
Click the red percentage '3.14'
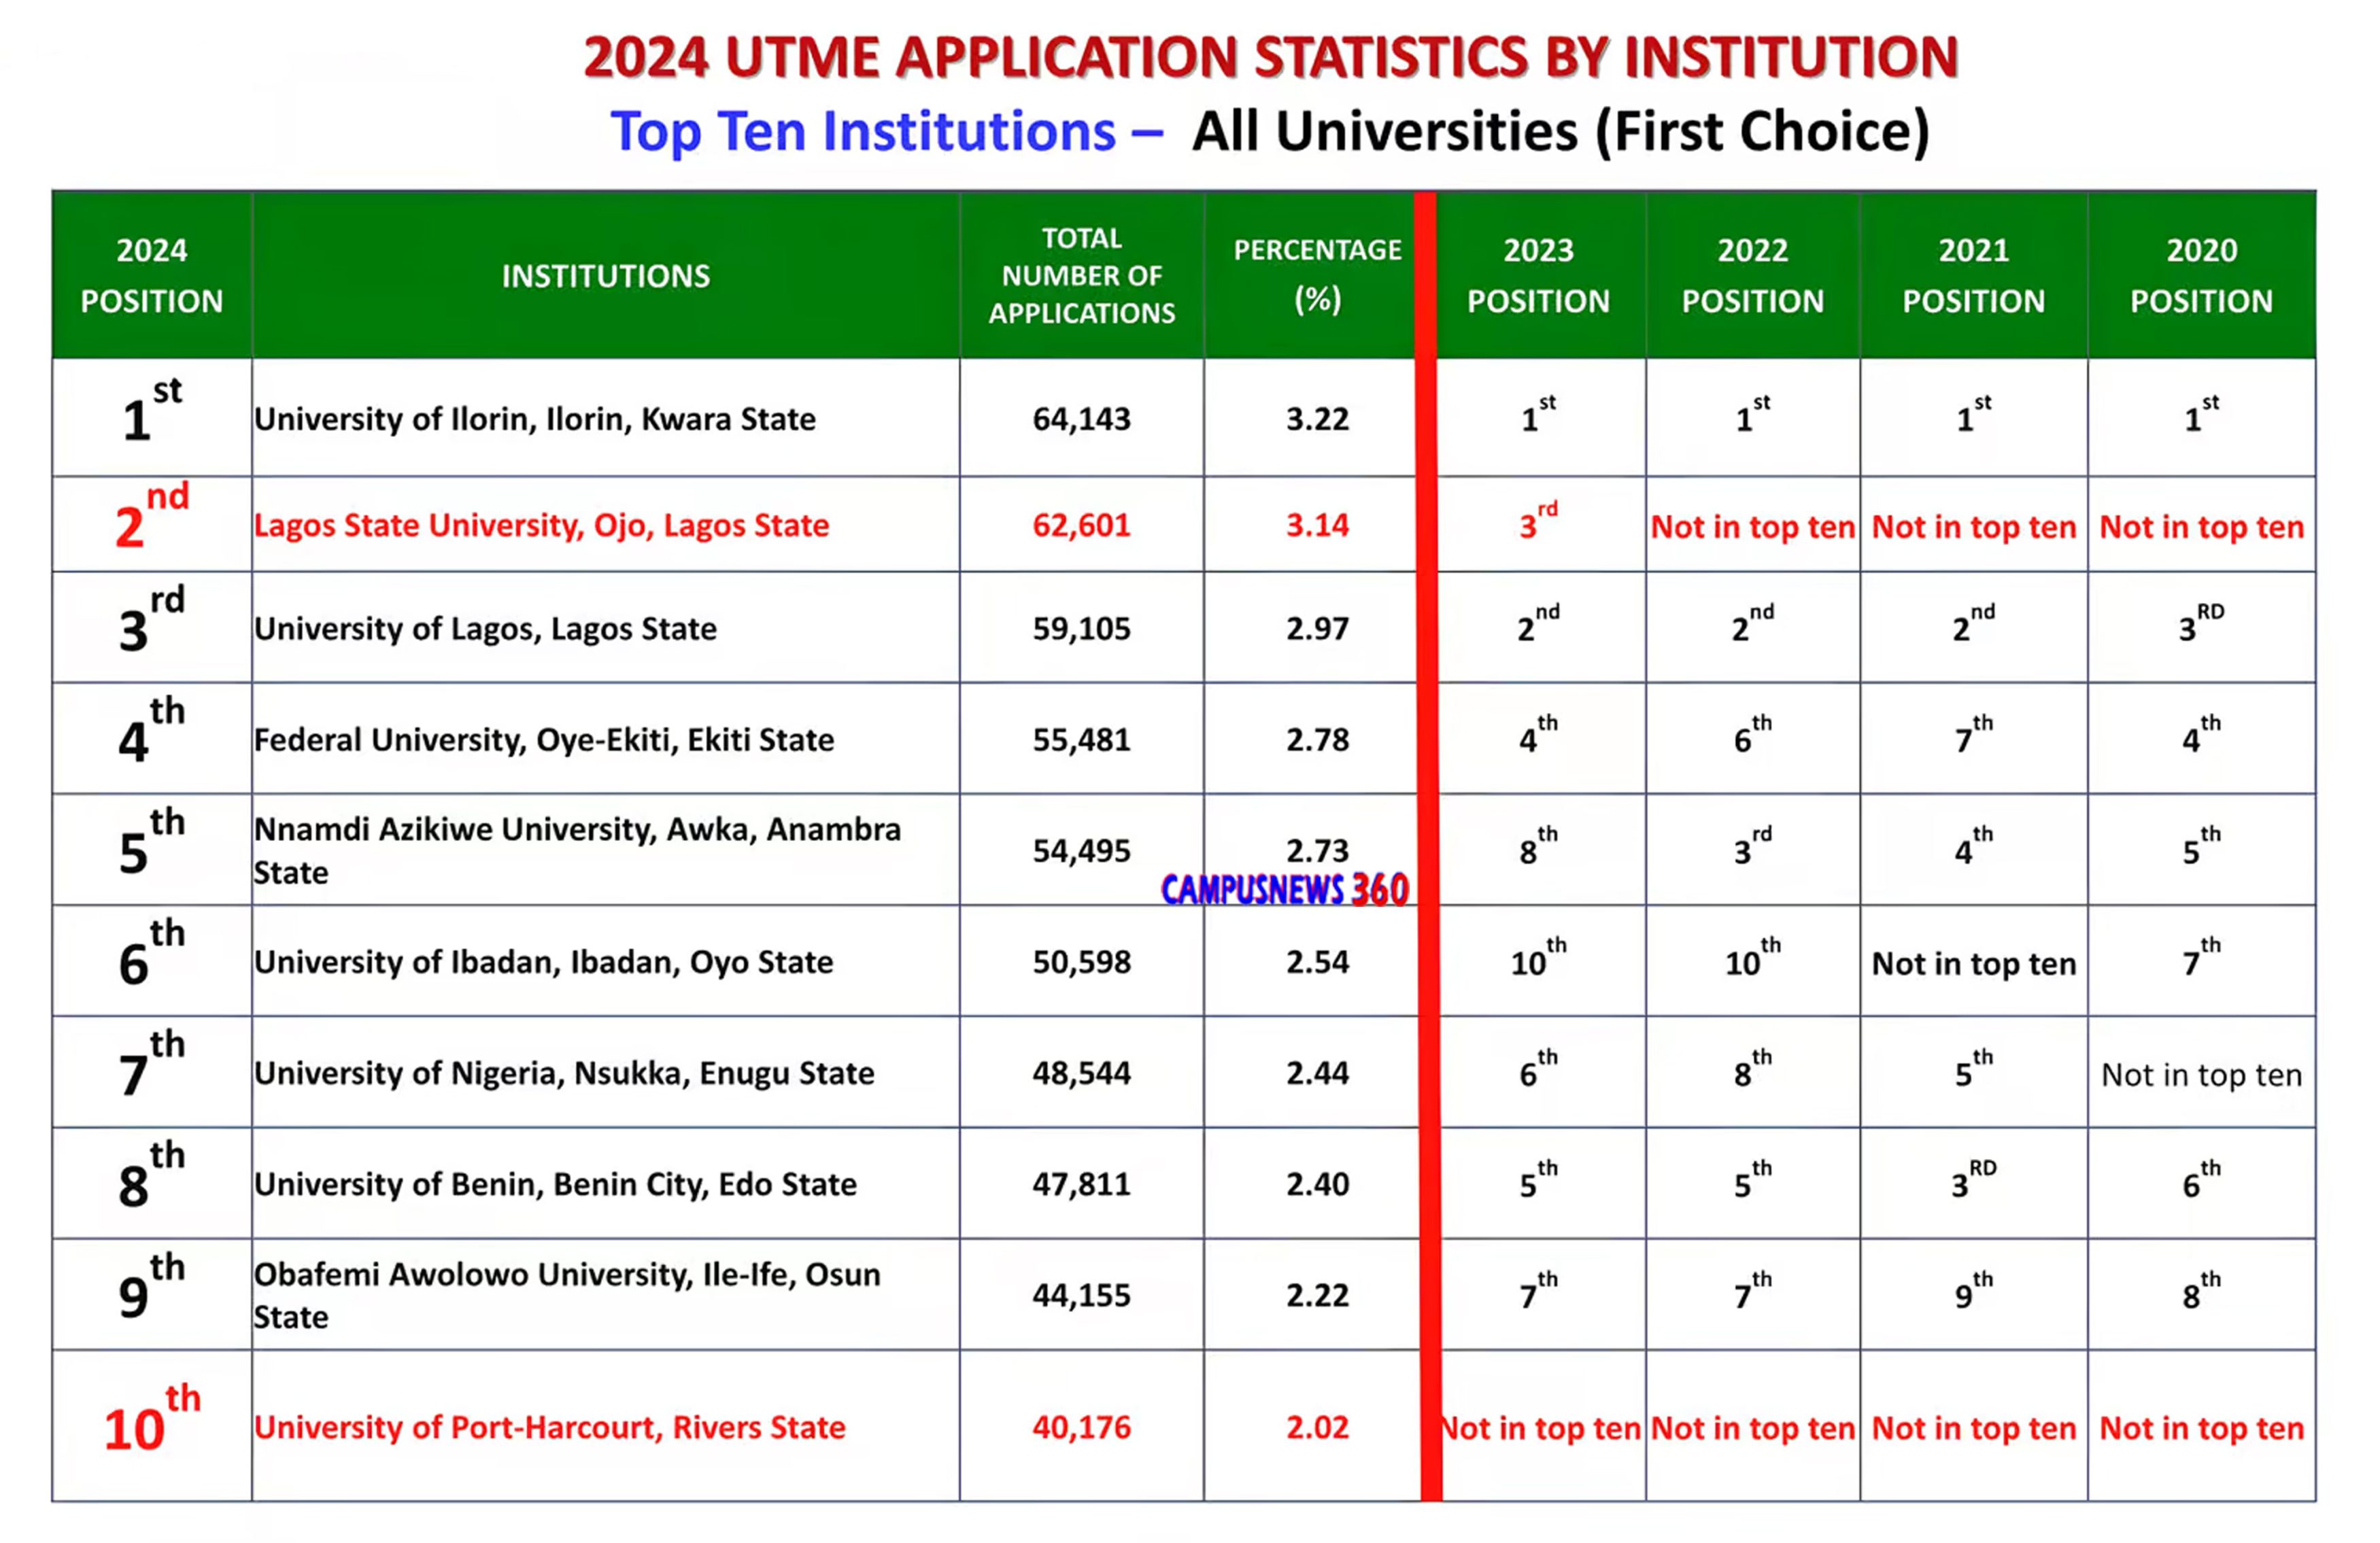[x=1318, y=525]
